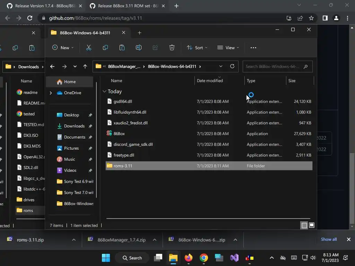The height and width of the screenshot is (266, 355).
Task: Select freetype.dll file
Action: tap(209, 155)
